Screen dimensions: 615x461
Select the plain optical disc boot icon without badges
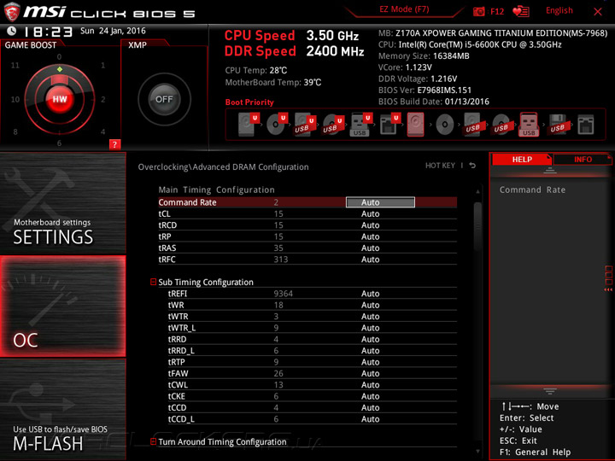445,125
